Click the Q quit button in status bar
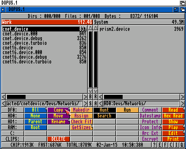This screenshot has width=186, height=149. [x=182, y=145]
